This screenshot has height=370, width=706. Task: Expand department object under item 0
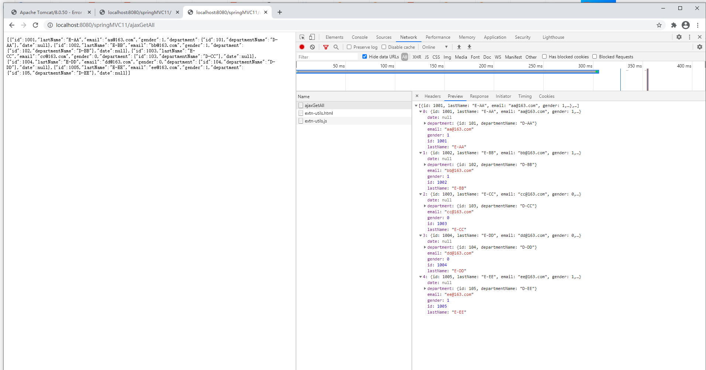click(x=425, y=123)
